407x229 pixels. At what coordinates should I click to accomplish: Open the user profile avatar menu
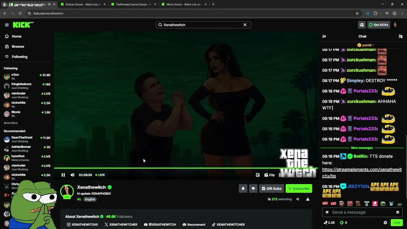pyautogui.click(x=395, y=25)
